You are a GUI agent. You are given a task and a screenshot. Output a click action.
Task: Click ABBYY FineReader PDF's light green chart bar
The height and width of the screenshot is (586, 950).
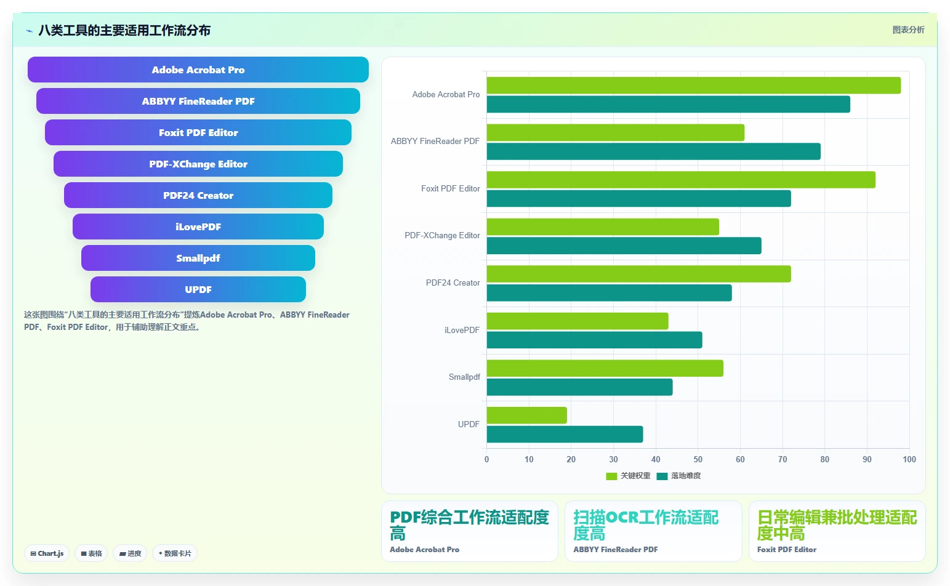pos(616,132)
